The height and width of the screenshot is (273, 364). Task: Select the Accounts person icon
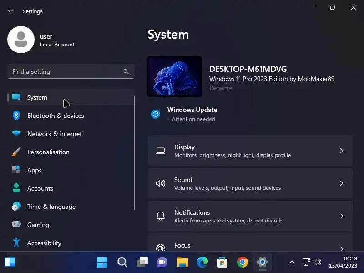[x=16, y=188]
